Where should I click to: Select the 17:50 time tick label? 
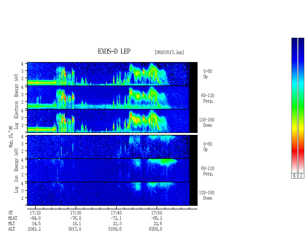tap(157, 213)
